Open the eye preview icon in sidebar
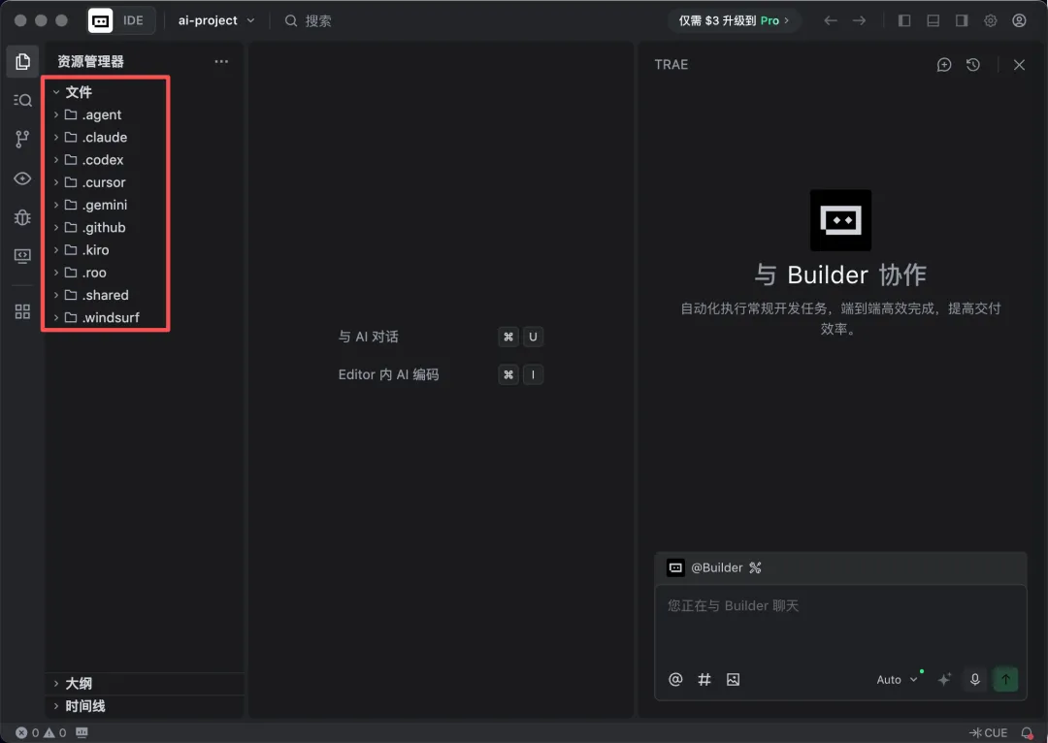Viewport: 1048px width, 743px height. pyautogui.click(x=22, y=178)
